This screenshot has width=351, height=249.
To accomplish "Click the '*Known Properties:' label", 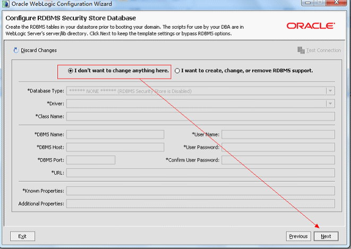I will (x=43, y=191).
